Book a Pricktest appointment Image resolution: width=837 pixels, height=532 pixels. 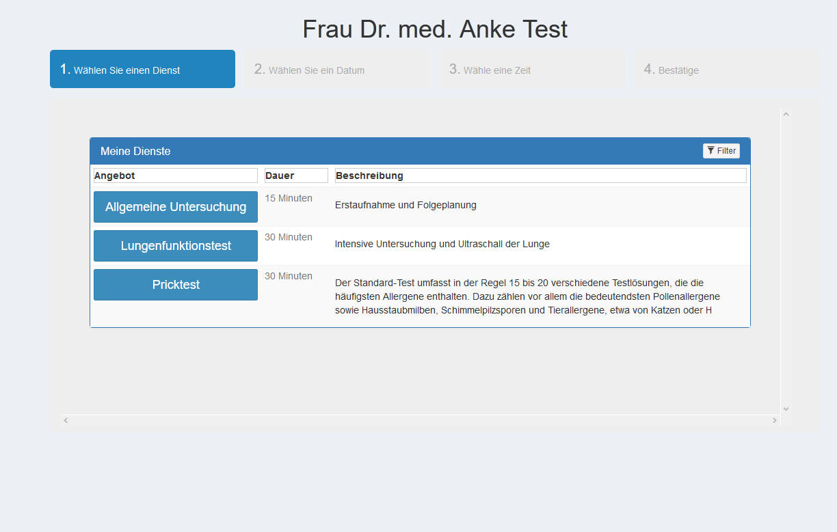175,284
